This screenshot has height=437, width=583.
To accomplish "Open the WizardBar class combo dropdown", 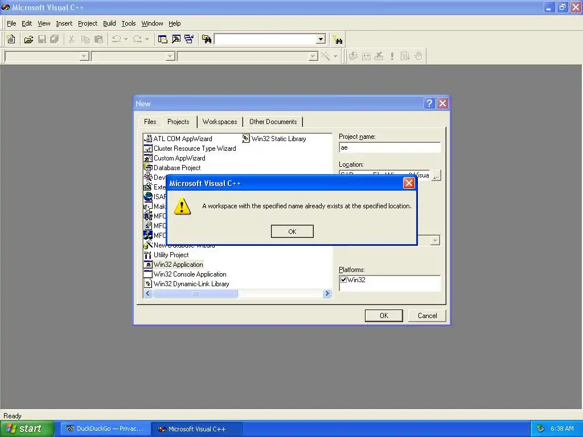I will [x=84, y=56].
